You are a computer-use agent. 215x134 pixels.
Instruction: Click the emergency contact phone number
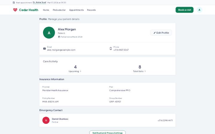click(165, 121)
